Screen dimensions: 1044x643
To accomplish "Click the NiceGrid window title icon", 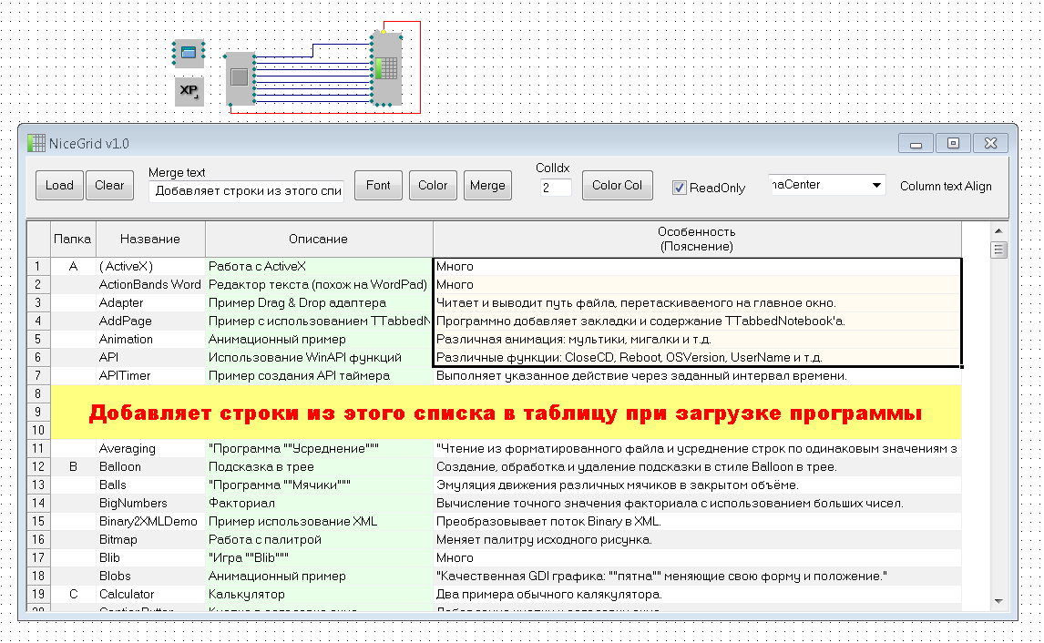I will [x=36, y=143].
